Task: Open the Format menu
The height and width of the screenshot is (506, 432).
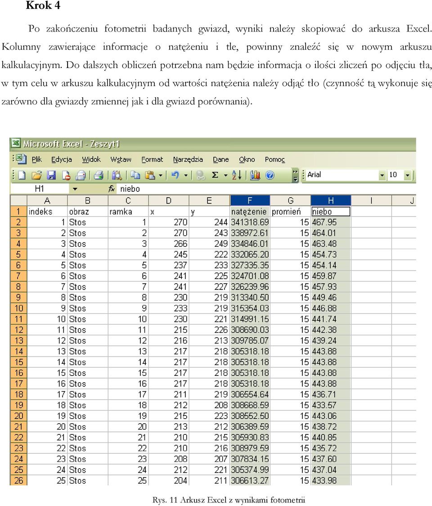Action: 152,159
